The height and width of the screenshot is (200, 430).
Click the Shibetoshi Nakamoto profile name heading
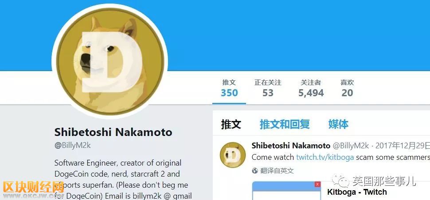click(113, 132)
